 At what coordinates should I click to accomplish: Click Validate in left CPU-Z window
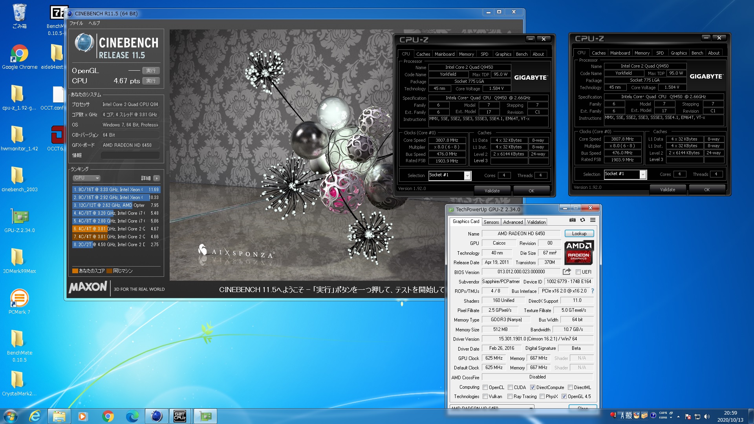(492, 191)
